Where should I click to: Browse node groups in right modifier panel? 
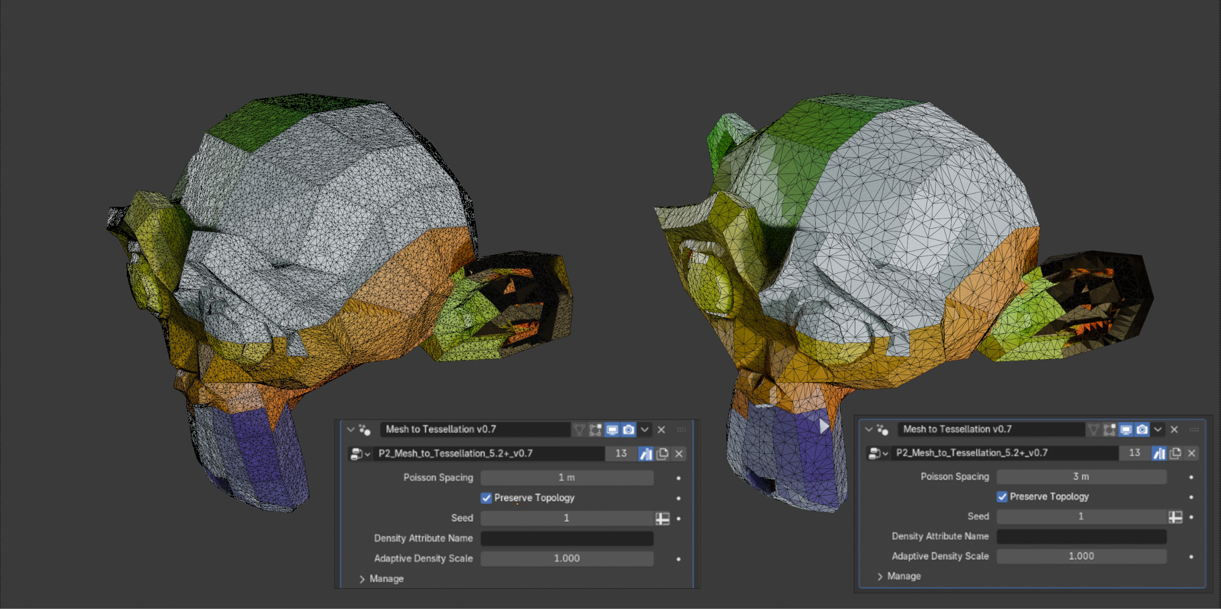click(878, 453)
